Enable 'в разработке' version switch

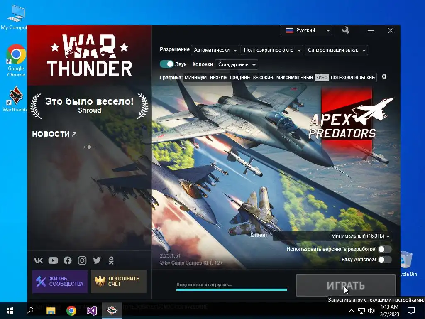pyautogui.click(x=385, y=249)
